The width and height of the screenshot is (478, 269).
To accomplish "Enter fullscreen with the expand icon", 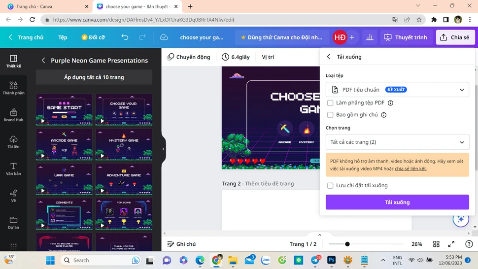I will point(451,244).
